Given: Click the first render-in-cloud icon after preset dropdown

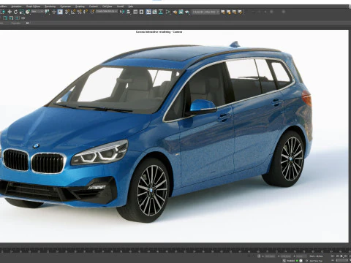Looking at the screenshot, I should click(223, 12).
